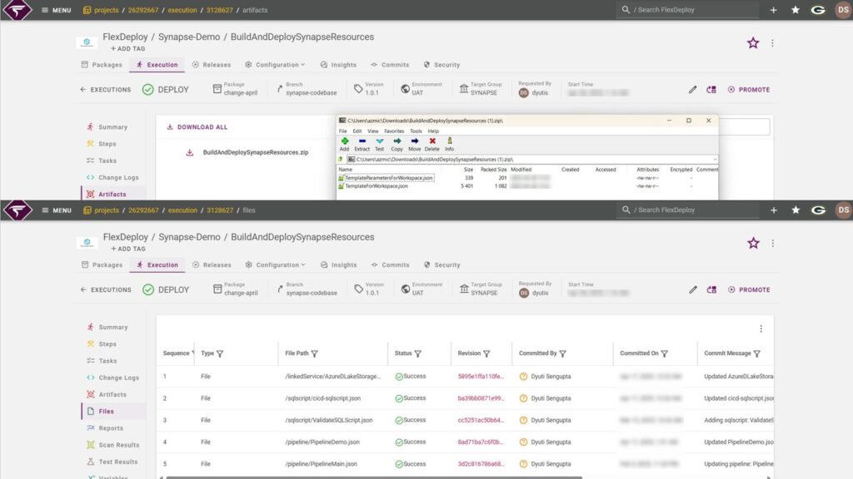Click the DOWNLOAD ALL button
Image resolution: width=853 pixels, height=479 pixels.
(x=197, y=127)
